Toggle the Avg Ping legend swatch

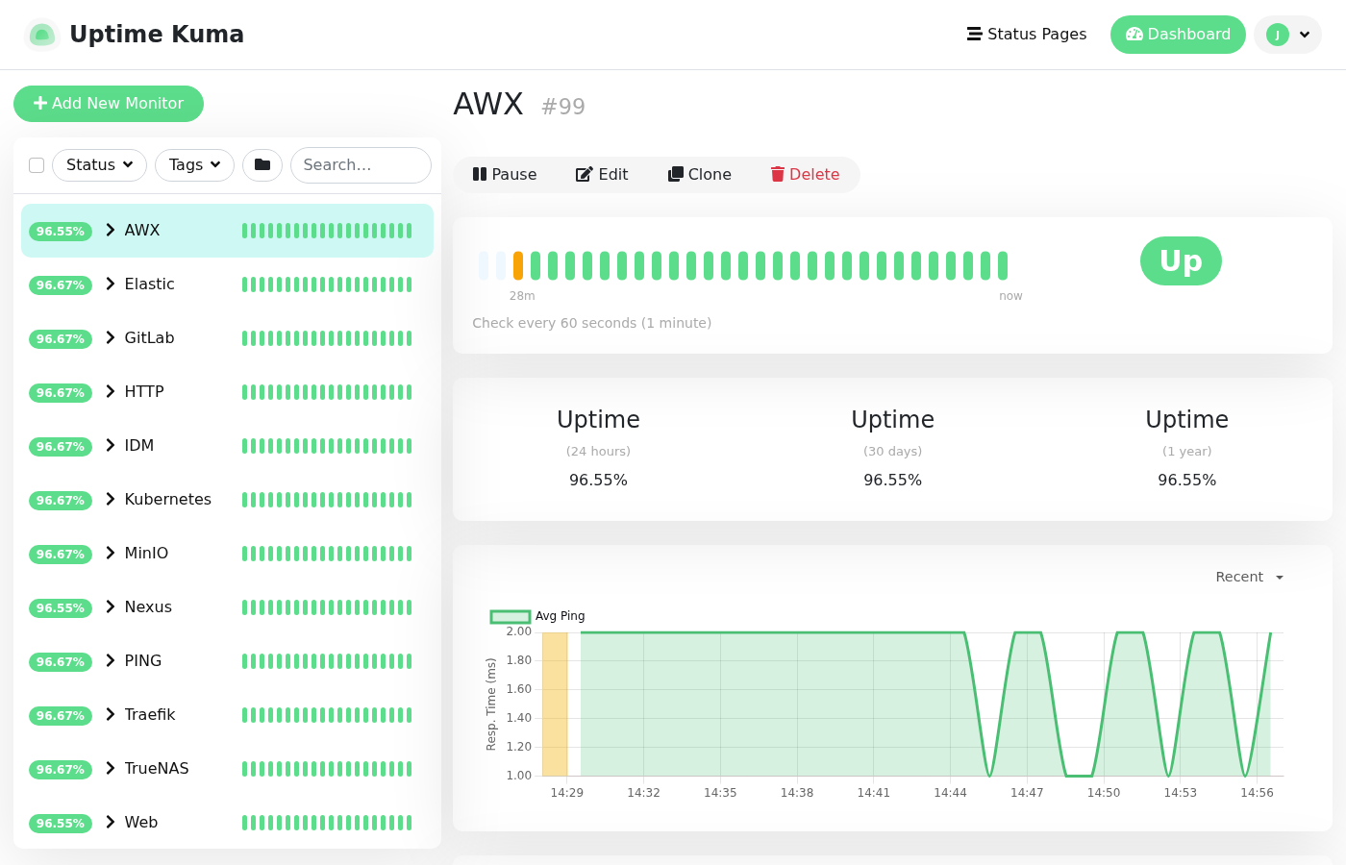pos(511,616)
